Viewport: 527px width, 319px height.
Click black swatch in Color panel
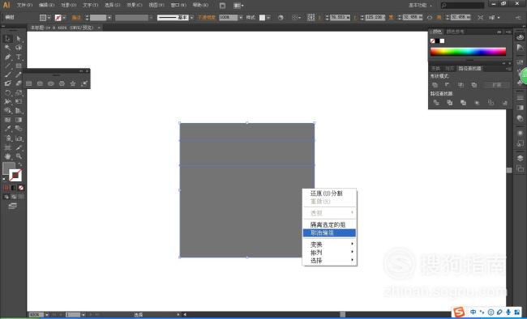click(437, 41)
